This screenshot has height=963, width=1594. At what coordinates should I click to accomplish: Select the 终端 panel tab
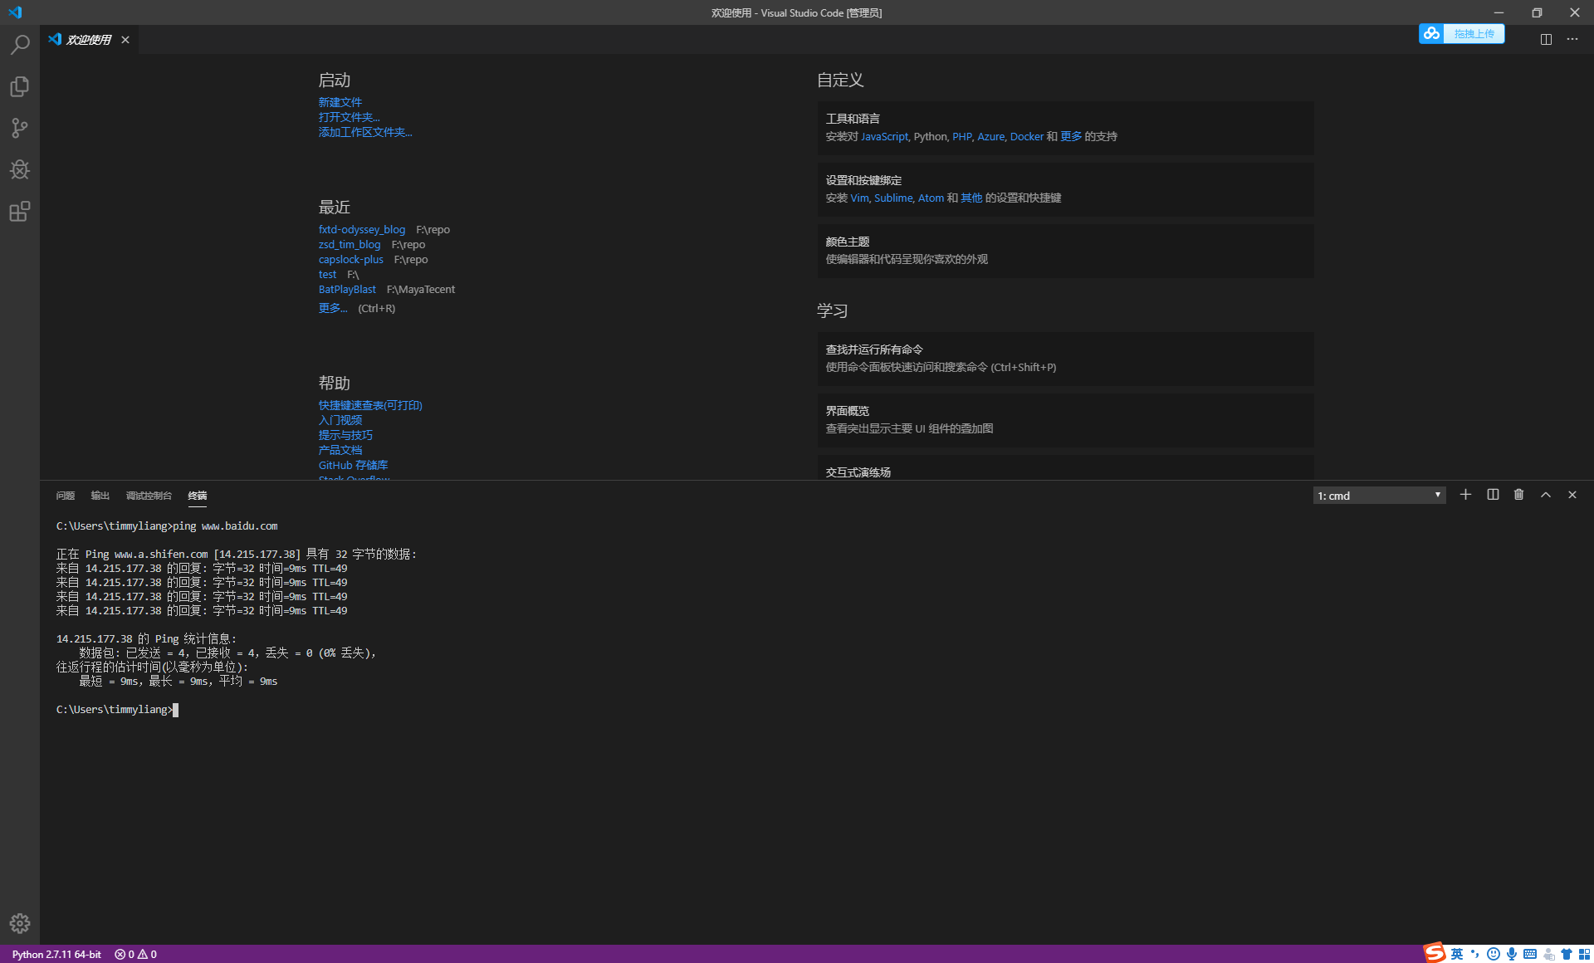coord(198,496)
